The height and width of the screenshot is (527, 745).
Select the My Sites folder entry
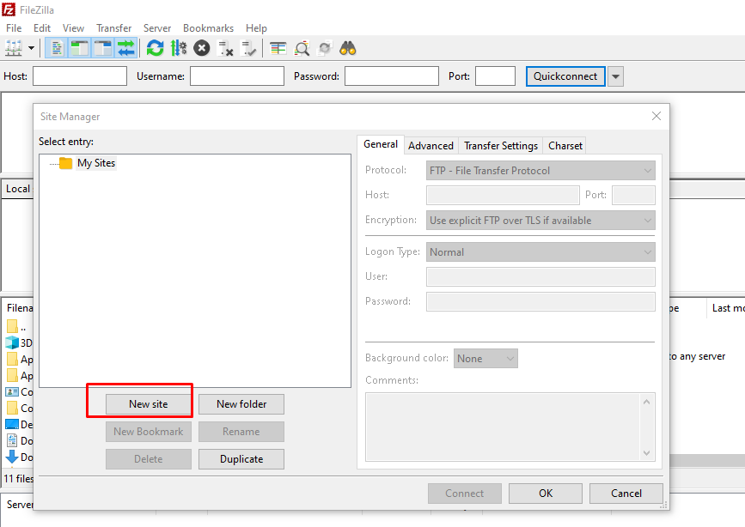coord(96,163)
